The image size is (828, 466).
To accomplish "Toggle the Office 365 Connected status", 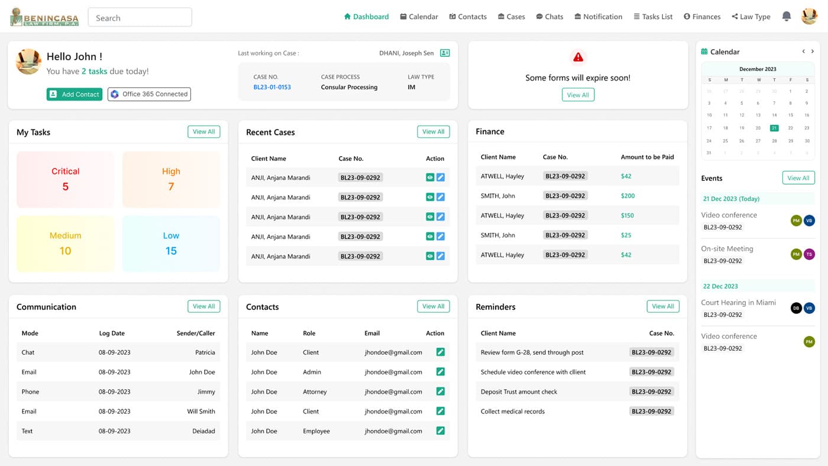I will point(148,94).
